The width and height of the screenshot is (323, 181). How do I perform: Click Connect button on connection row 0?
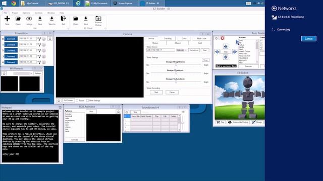[11, 39]
